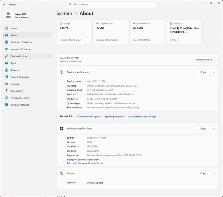
Task: Click the System monitor icon
Action: 6,35
